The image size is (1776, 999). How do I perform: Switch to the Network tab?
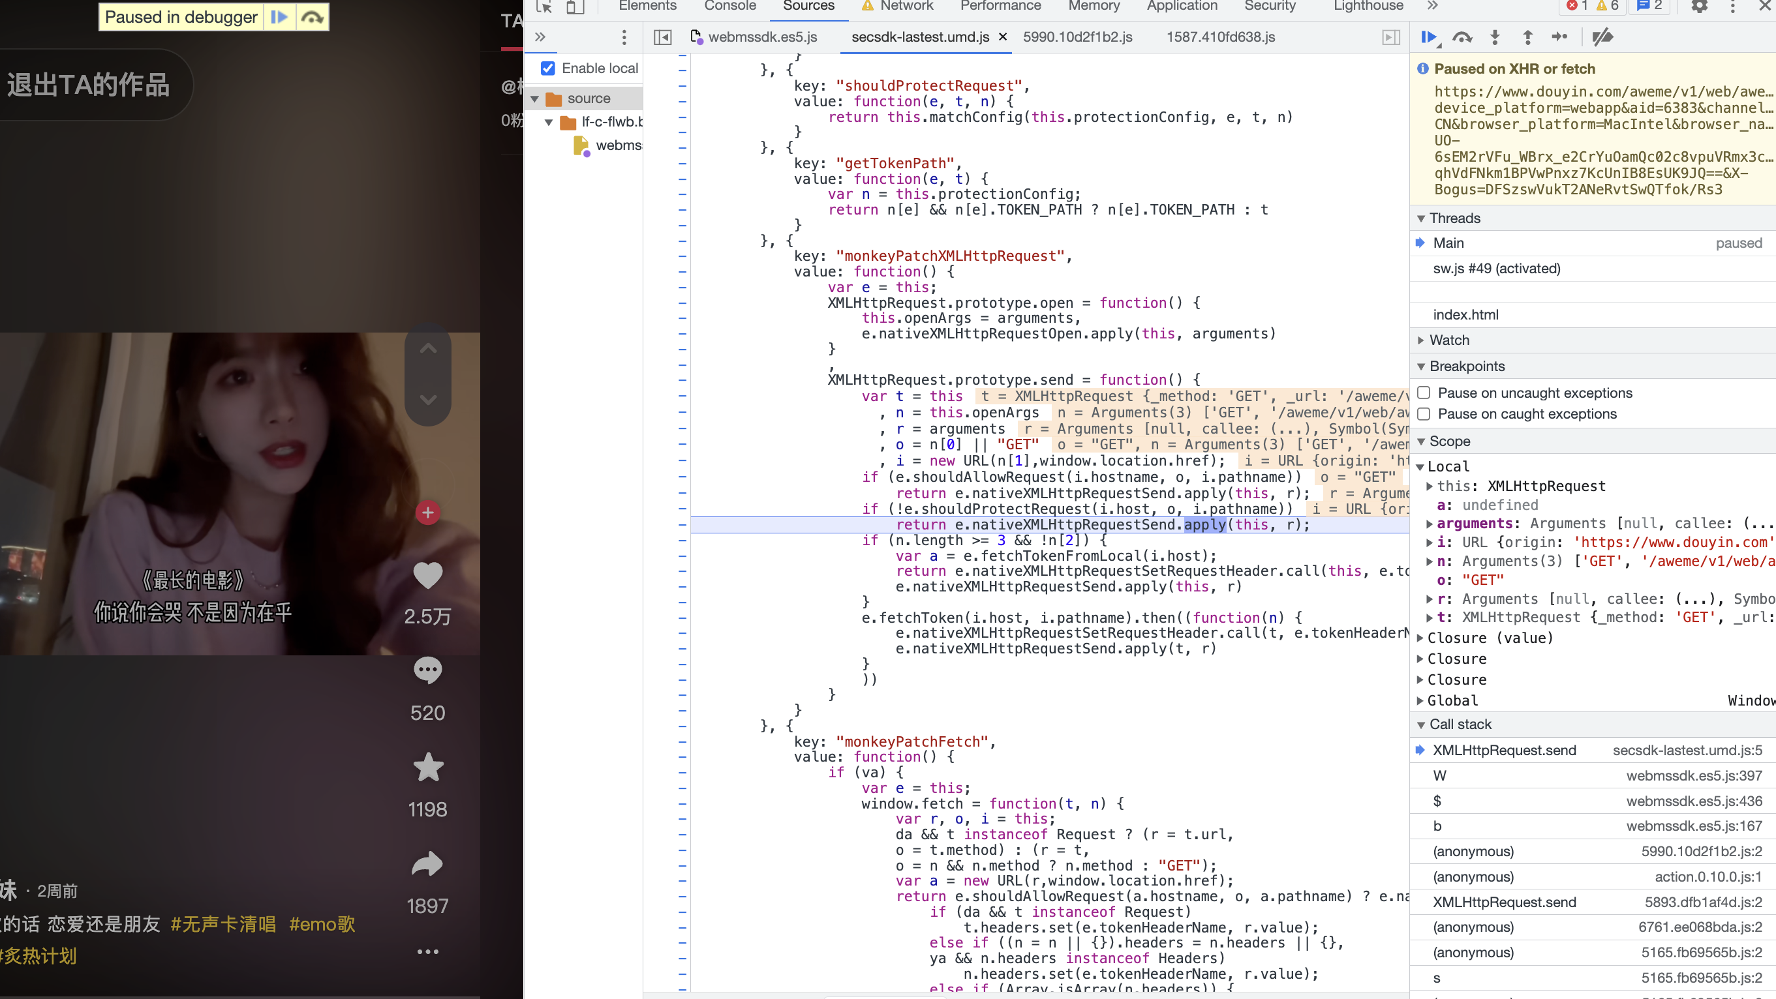pos(906,7)
